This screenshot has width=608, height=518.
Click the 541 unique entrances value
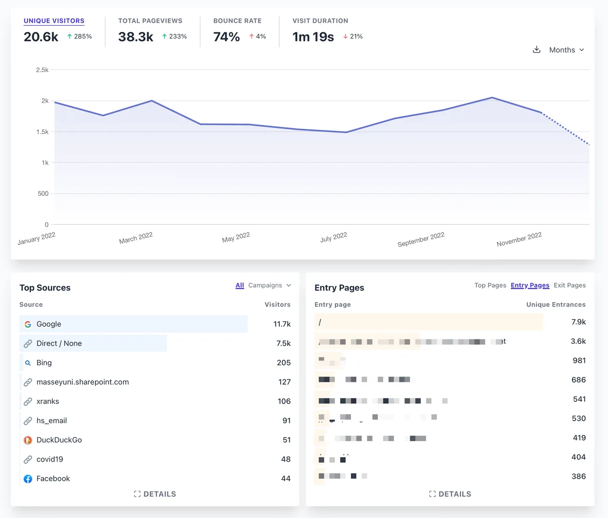point(579,399)
